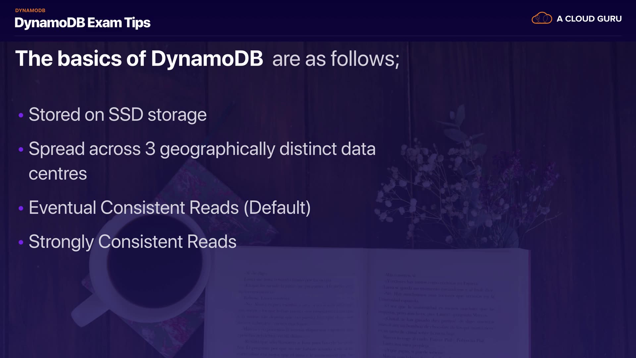Screen dimensions: 636x358
Task: Click the number "3" in the second bullet
Action: tap(150, 149)
